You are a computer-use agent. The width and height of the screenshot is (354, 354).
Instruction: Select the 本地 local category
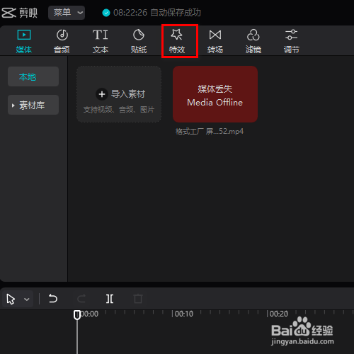33,76
